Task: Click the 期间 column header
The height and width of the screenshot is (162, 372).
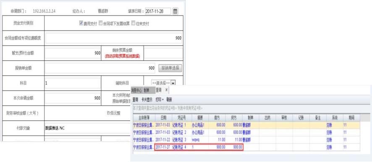Action: (x=351, y=118)
